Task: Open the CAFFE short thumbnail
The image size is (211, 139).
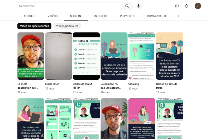Action: point(86,119)
